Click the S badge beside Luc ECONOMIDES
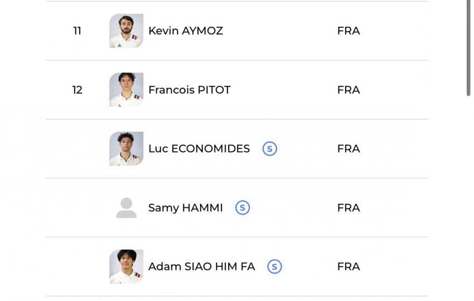The image size is (474, 301). (x=270, y=149)
